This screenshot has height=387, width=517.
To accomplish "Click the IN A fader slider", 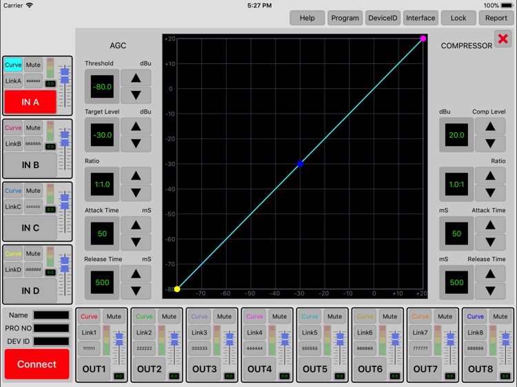I will pyautogui.click(x=65, y=76).
